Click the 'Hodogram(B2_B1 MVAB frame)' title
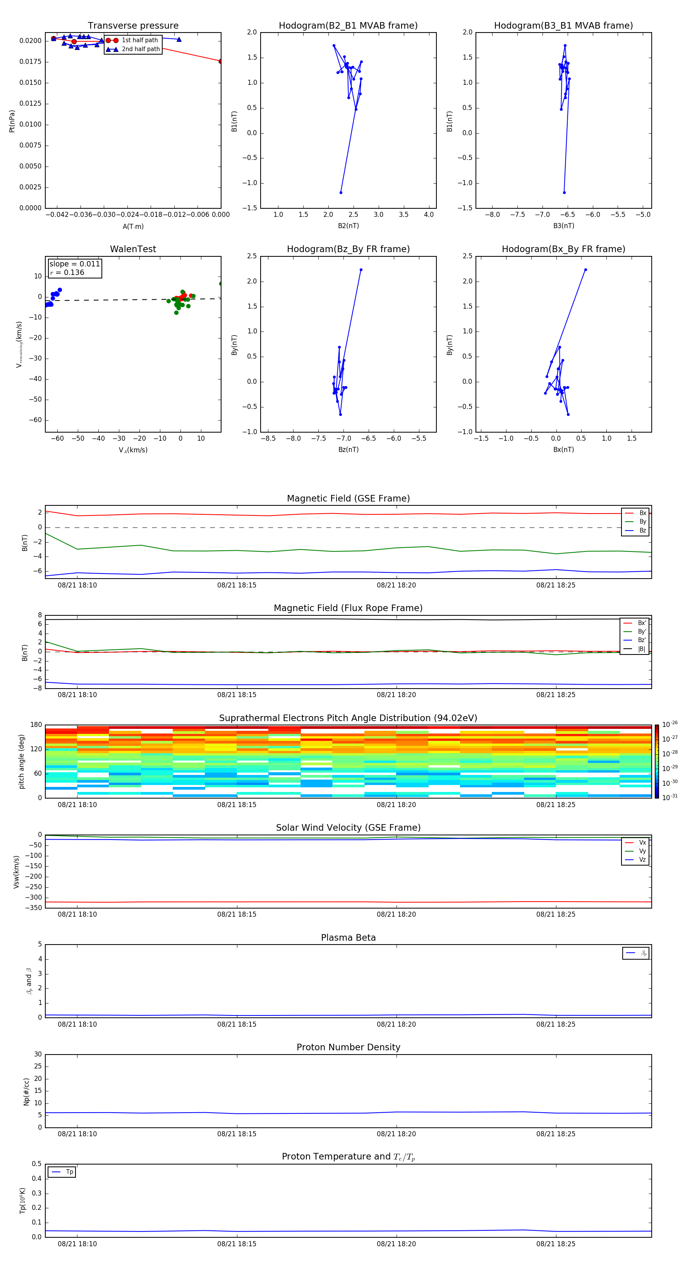Screen dimensions: 697x1278 coord(348,25)
